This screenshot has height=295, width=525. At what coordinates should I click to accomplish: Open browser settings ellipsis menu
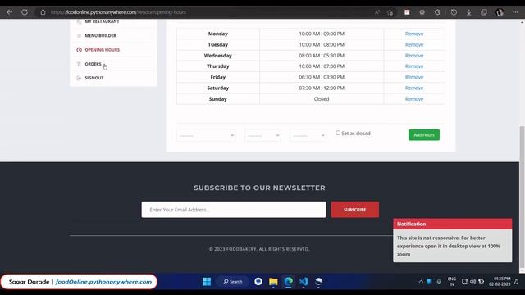pyautogui.click(x=515, y=12)
